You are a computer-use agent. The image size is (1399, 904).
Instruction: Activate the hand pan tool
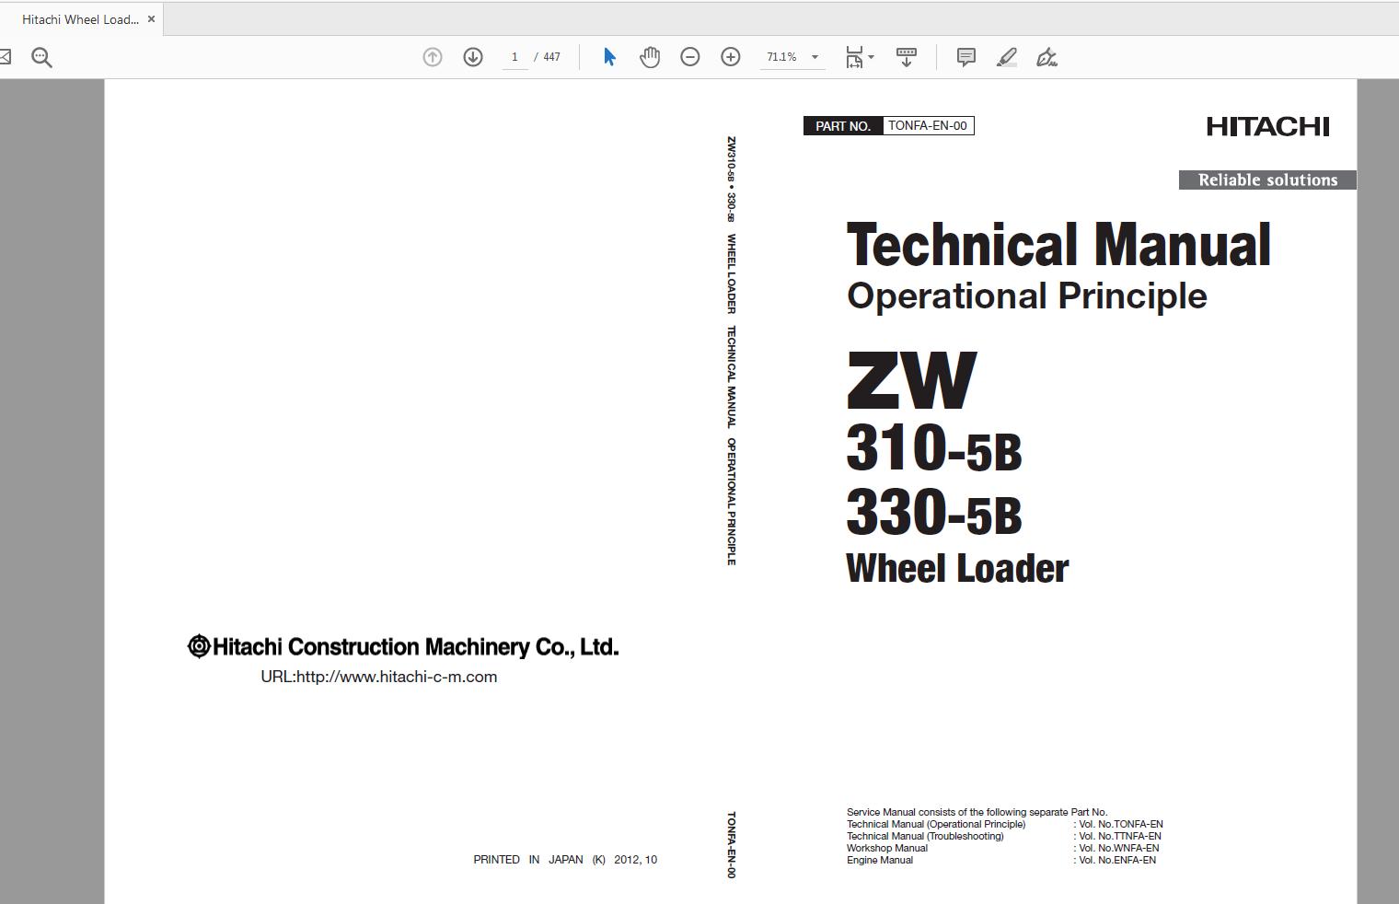pos(650,57)
